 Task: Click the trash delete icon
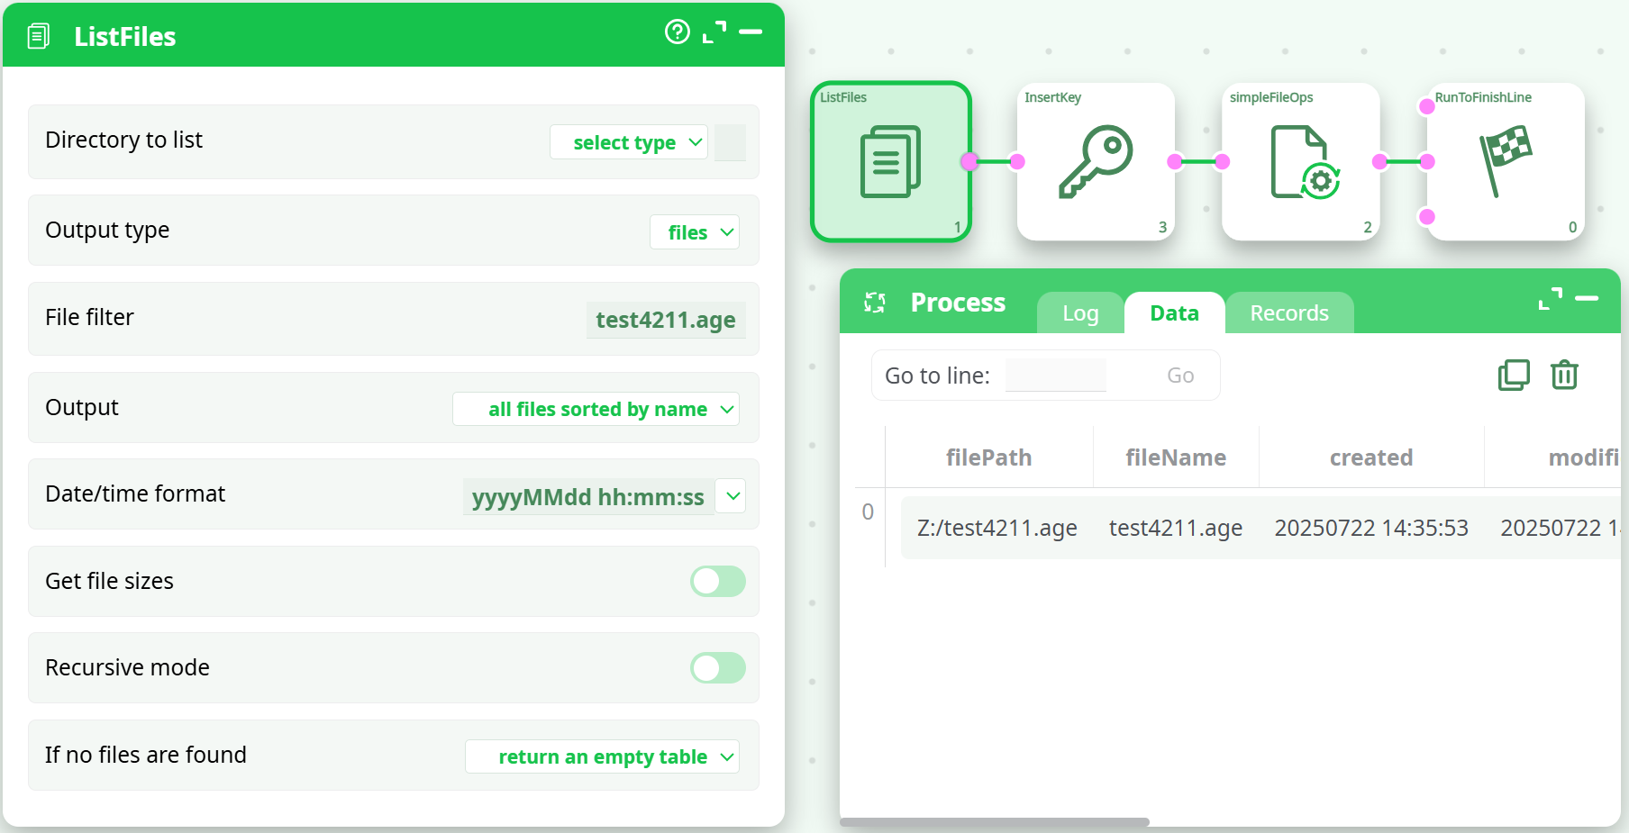[1564, 375]
